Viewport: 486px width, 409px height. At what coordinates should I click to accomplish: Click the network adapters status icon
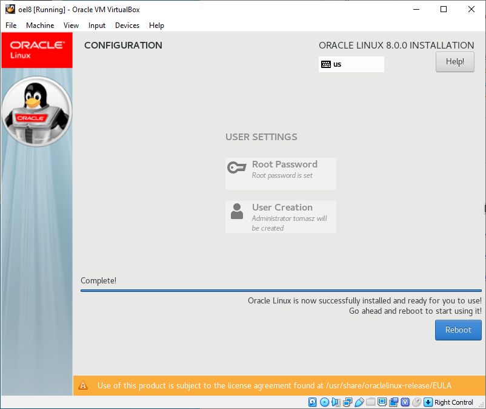347,402
